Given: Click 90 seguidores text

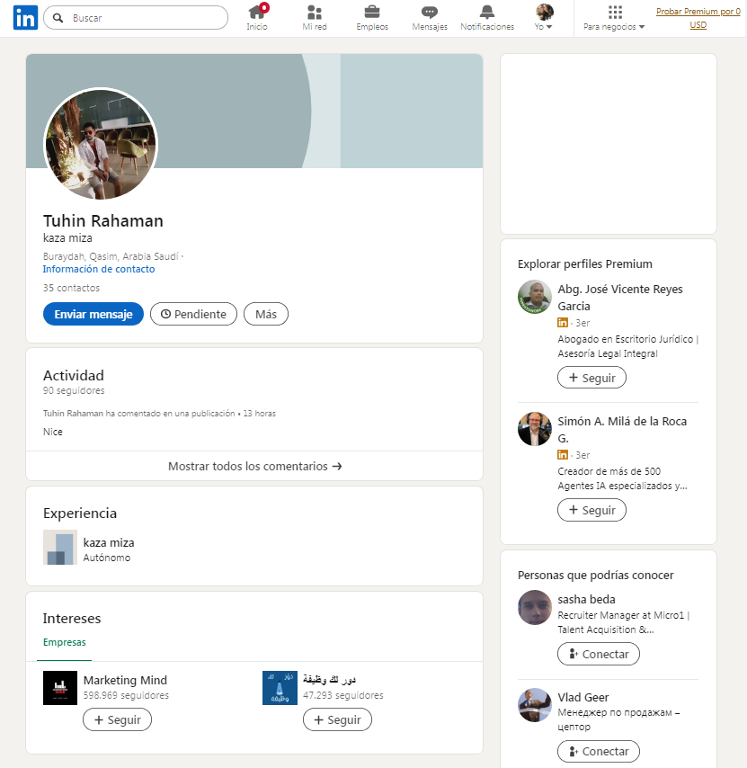Looking at the screenshot, I should pyautogui.click(x=74, y=390).
